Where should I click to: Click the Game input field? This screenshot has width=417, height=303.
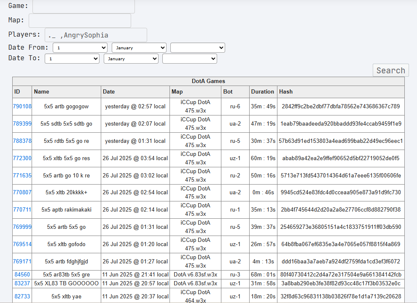pos(83,6)
